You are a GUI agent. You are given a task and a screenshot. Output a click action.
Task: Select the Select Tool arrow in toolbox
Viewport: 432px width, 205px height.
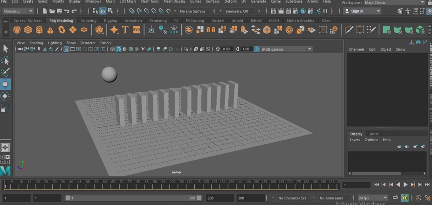(x=6, y=48)
